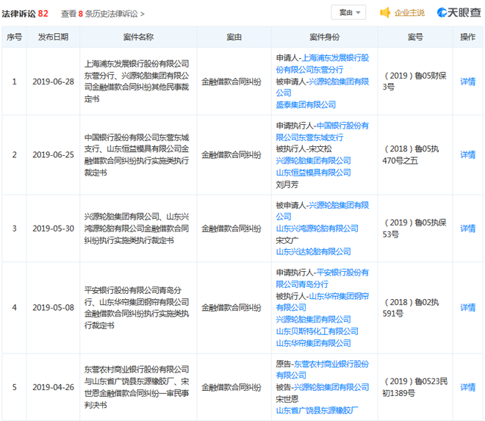Click case name starting 中国银行股份有限公司东营东城
This screenshot has width=485, height=421.
(137, 155)
